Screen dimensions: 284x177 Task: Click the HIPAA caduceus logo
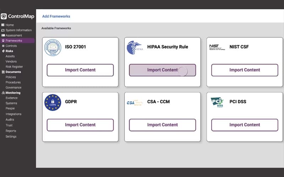135,48
